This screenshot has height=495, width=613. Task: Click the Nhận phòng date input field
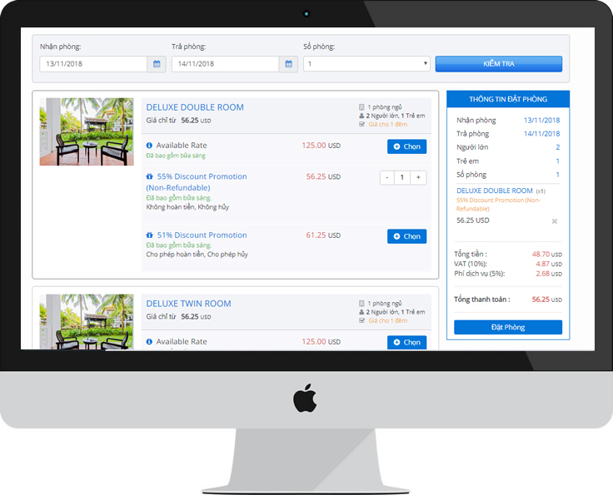click(x=93, y=64)
